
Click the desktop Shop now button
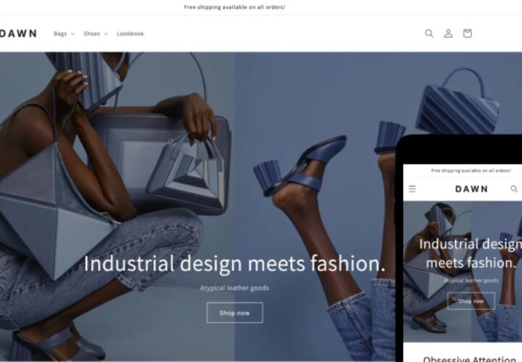coord(234,313)
